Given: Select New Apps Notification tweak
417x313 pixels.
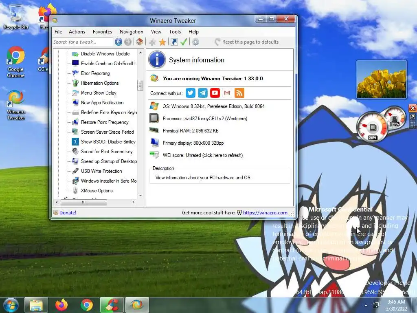Looking at the screenshot, I should [102, 102].
